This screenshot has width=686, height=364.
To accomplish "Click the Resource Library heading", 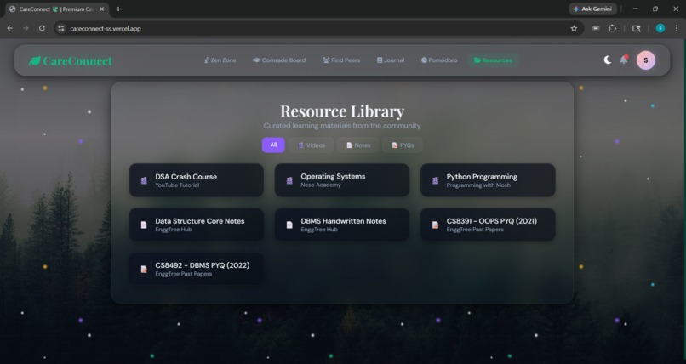I will [342, 111].
